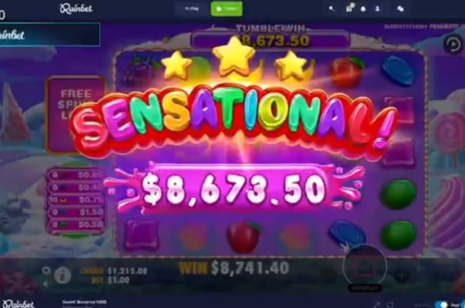The height and width of the screenshot is (308, 465).
Task: Open the search magnifier icon
Action: coord(331,9)
